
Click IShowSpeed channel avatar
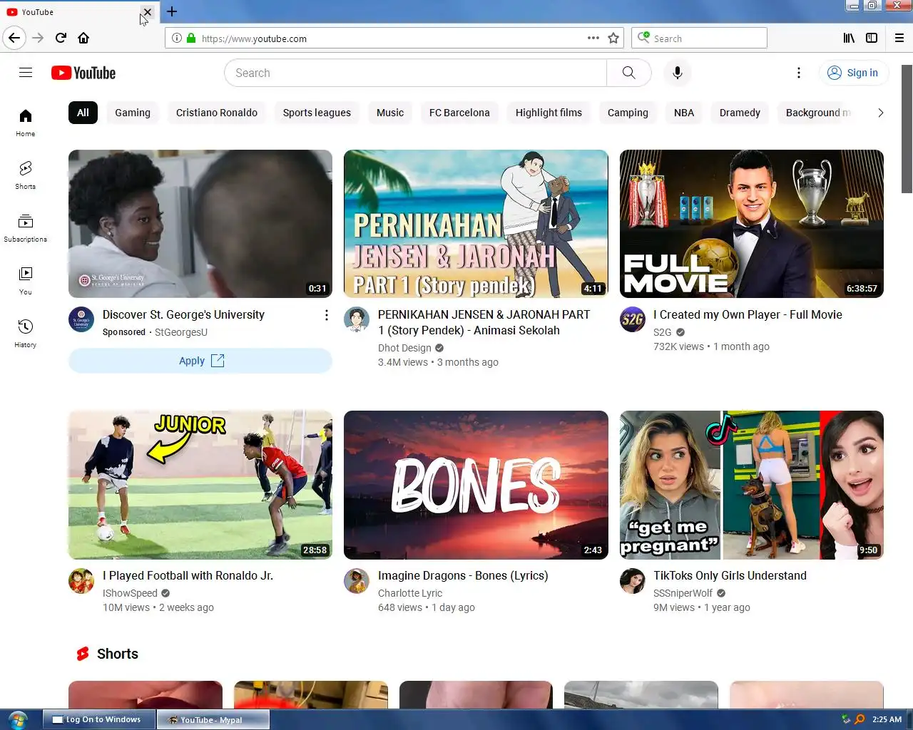tap(81, 580)
